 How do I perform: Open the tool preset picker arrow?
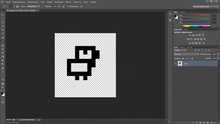tap(7, 7)
